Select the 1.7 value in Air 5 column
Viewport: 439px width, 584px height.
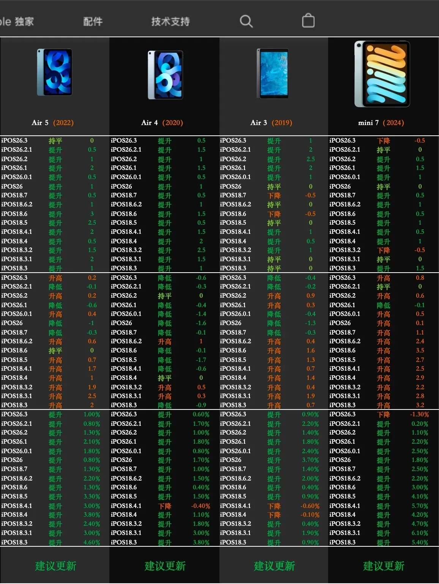92,368
